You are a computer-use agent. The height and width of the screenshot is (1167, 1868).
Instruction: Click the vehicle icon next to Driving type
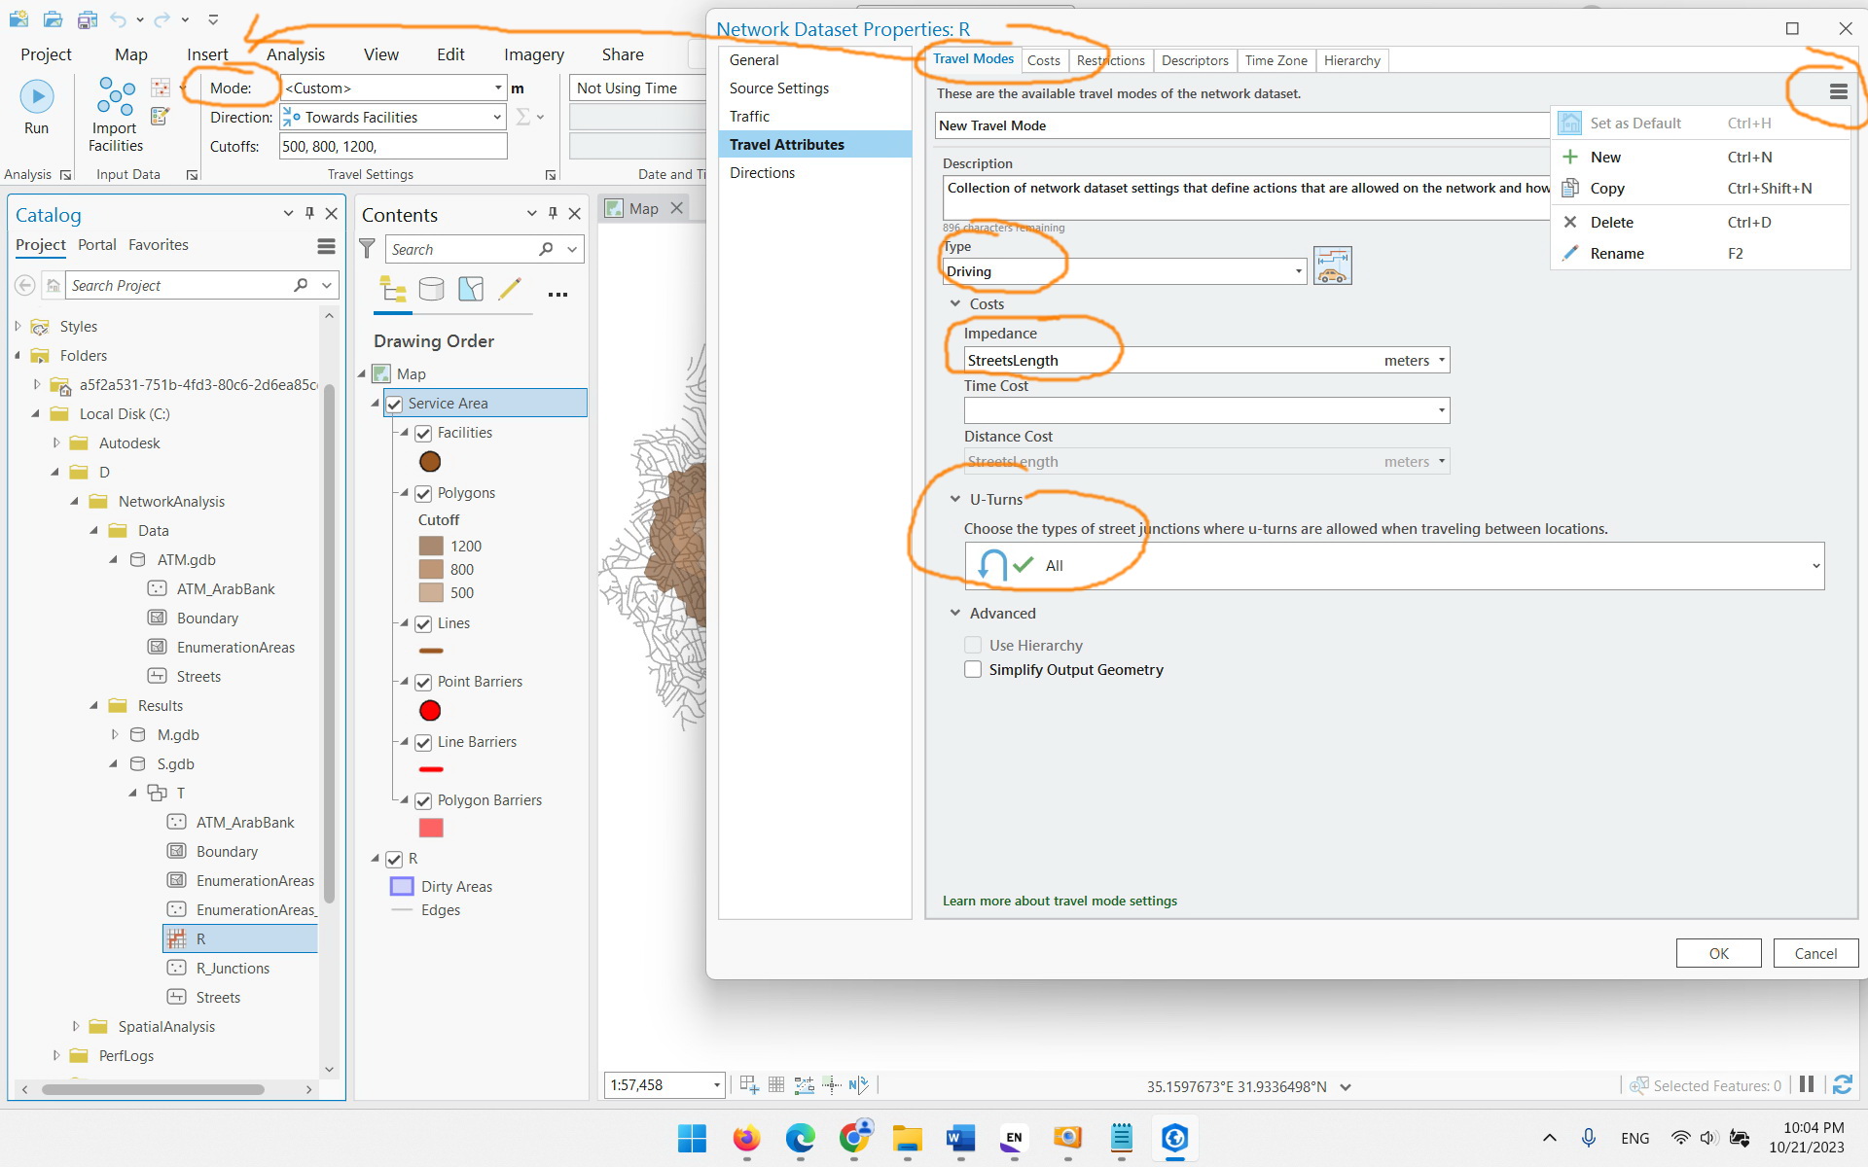coord(1332,265)
